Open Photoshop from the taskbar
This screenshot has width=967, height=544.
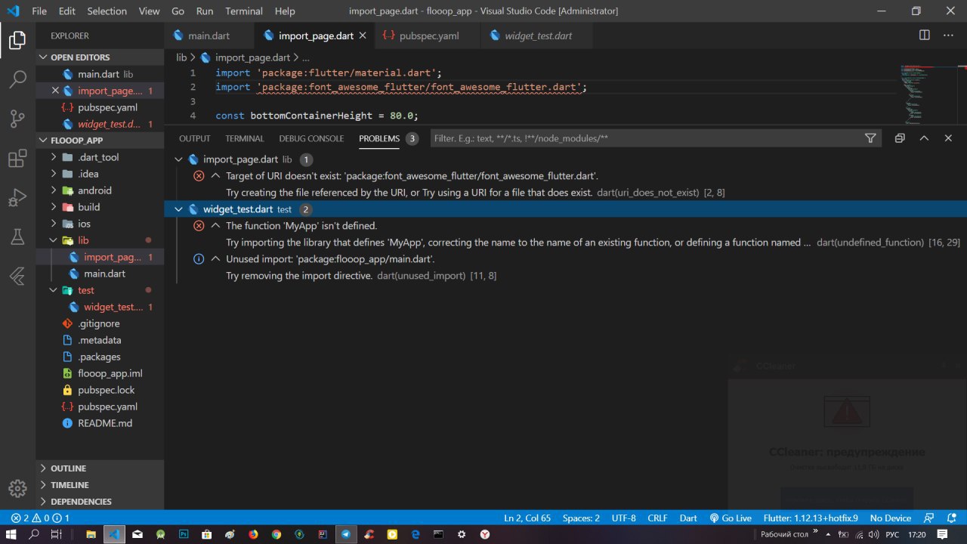(x=184, y=534)
